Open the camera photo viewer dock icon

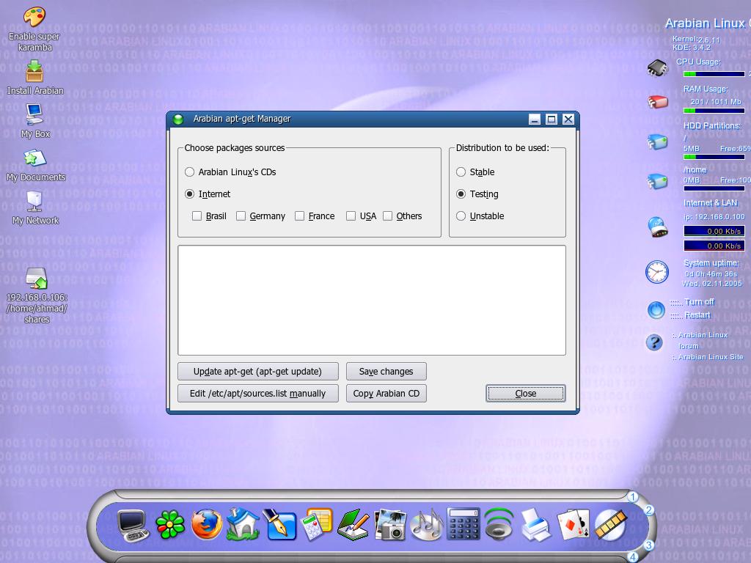[390, 525]
